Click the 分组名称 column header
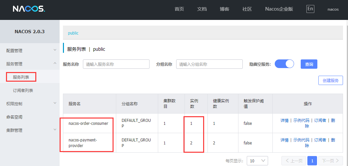Image resolution: width=348 pixels, height=166 pixels. point(130,104)
